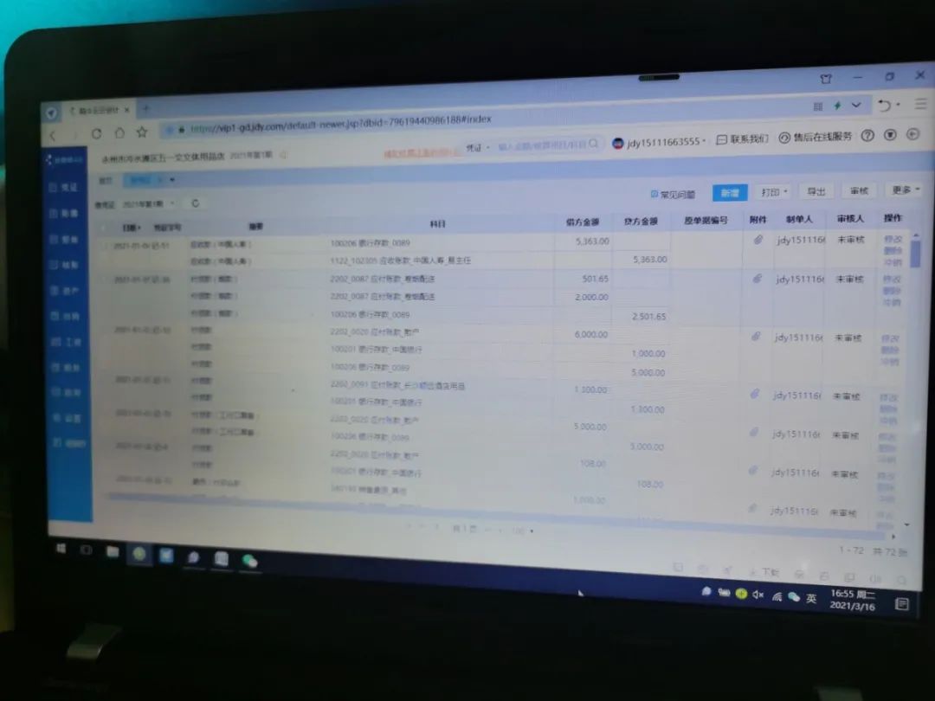The height and width of the screenshot is (701, 935).
Task: Open the 常见问题 FAQ link
Action: click(673, 195)
